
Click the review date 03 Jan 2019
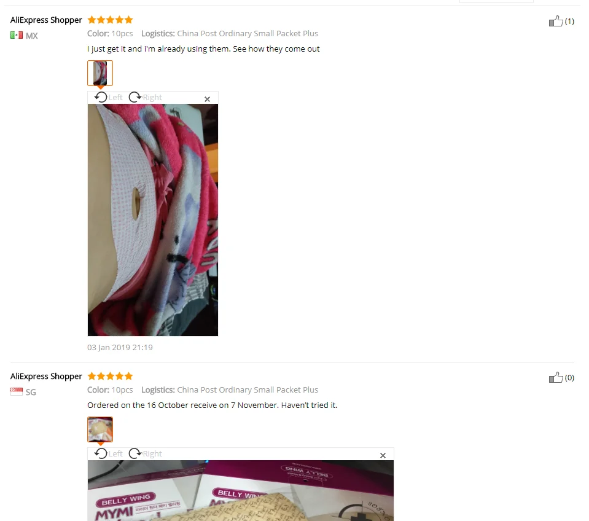pos(120,348)
